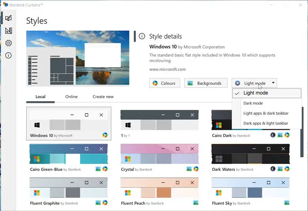
Task: Click background icon on Fluent Peach
Action: click(x=196, y=203)
